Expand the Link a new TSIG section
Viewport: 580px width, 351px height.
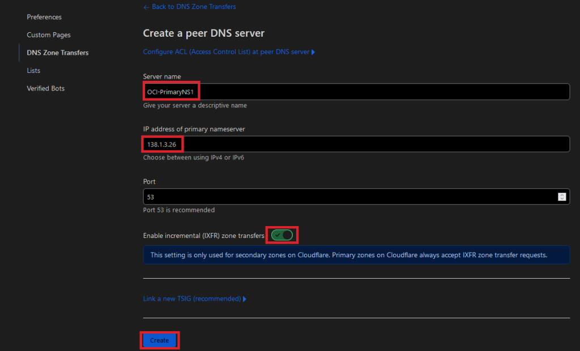tap(245, 298)
